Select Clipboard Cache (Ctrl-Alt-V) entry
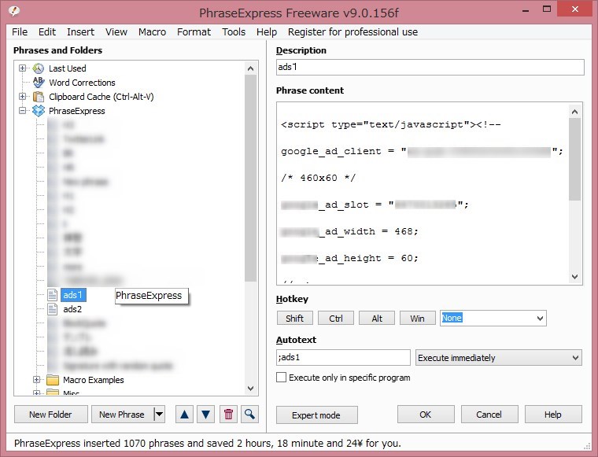Viewport: 598px width, 457px height. (102, 97)
